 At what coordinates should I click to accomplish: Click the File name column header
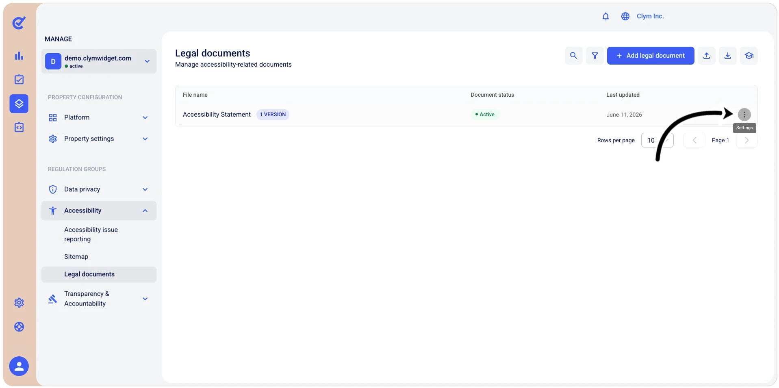click(195, 95)
